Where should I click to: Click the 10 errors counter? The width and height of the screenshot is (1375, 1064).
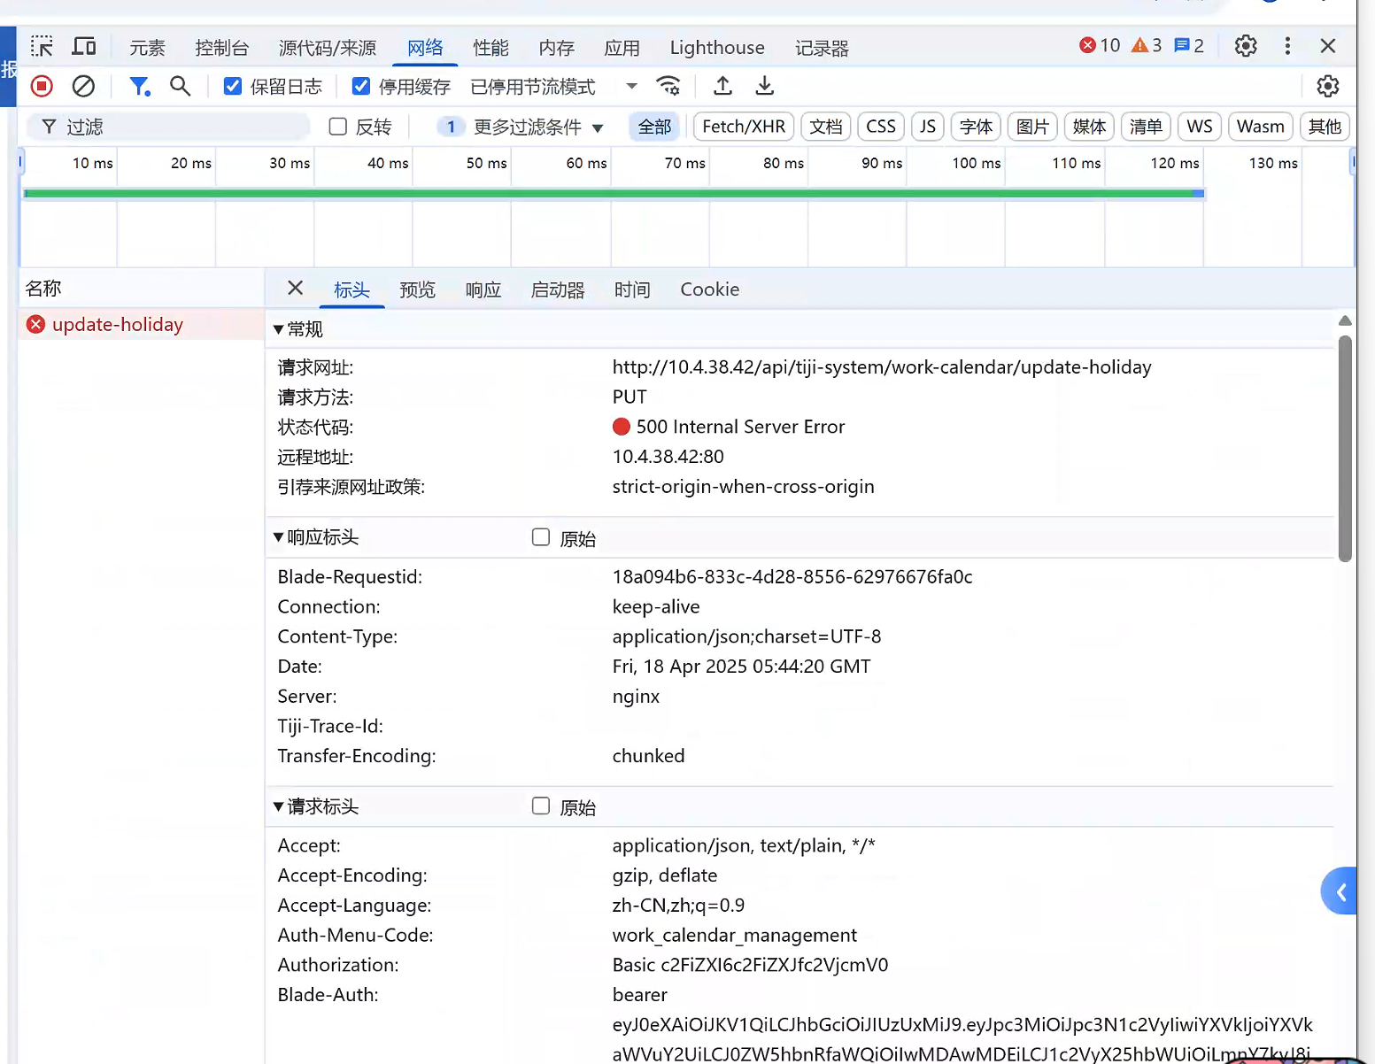pyautogui.click(x=1100, y=45)
